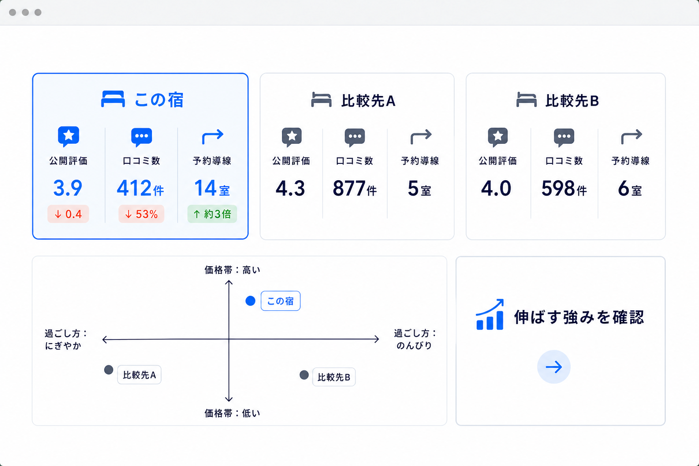This screenshot has width=699, height=466.
Task: Click the 598件 review count
Action: pos(564,188)
